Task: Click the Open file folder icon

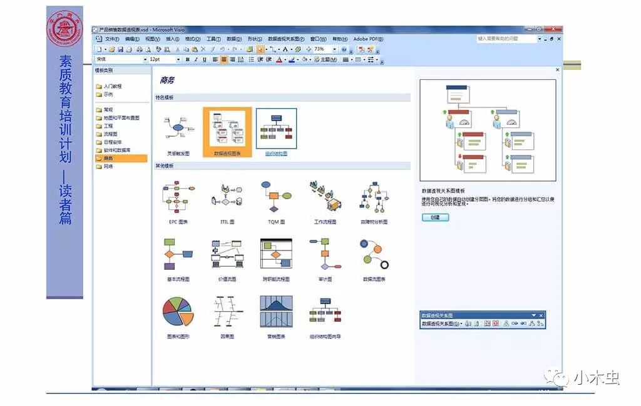Action: (111, 49)
